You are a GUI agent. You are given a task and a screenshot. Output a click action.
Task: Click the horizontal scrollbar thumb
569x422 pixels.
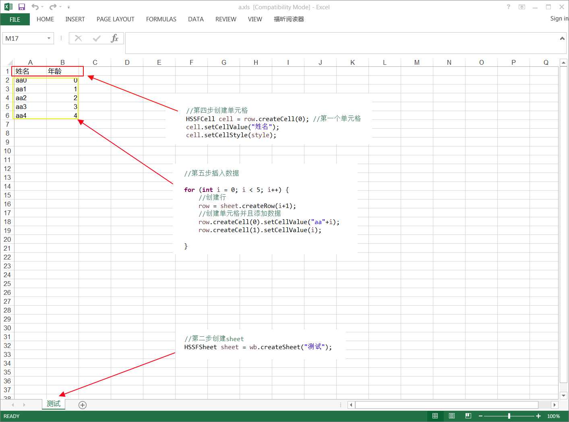pyautogui.click(x=447, y=405)
